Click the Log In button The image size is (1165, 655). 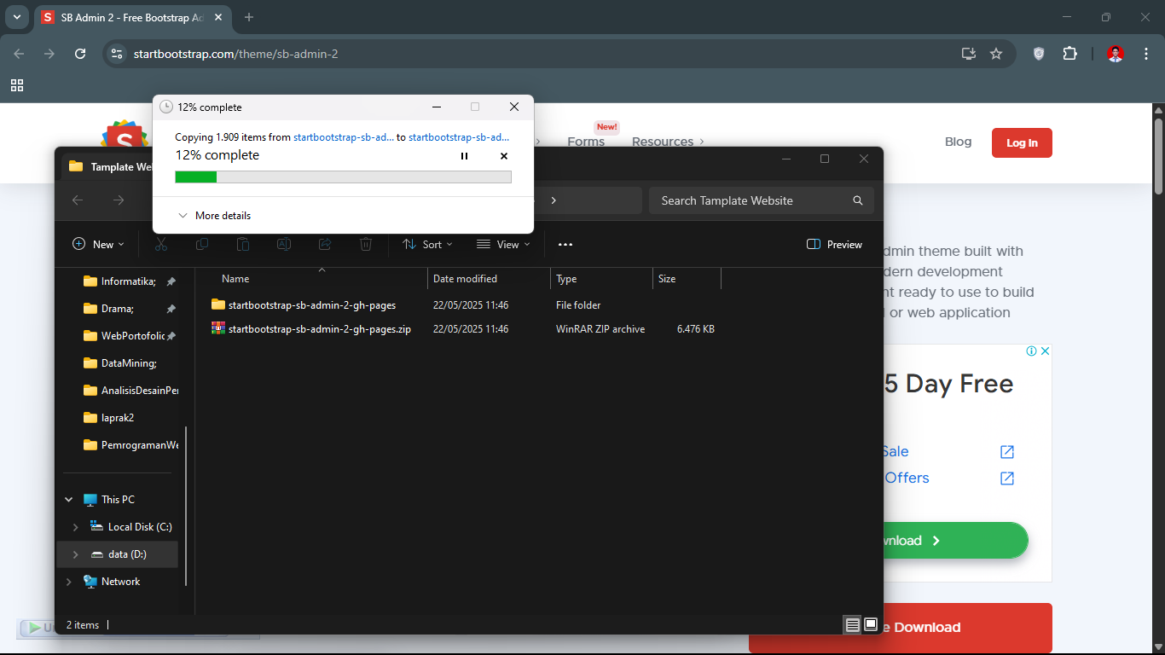pyautogui.click(x=1021, y=143)
